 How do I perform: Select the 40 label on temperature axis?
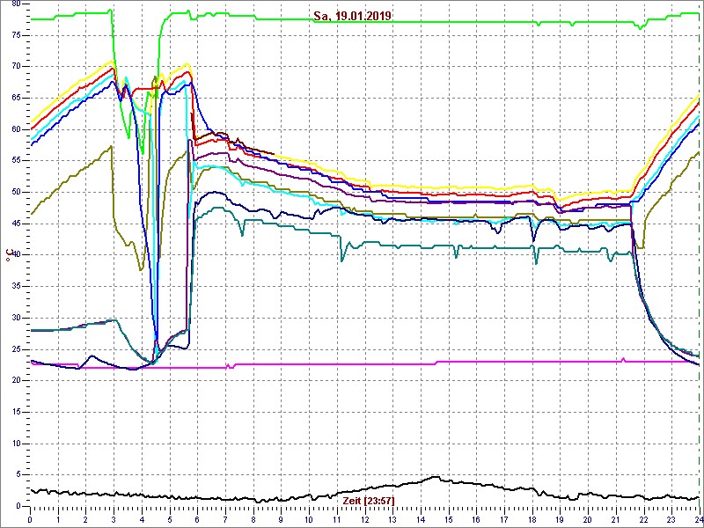17,255
